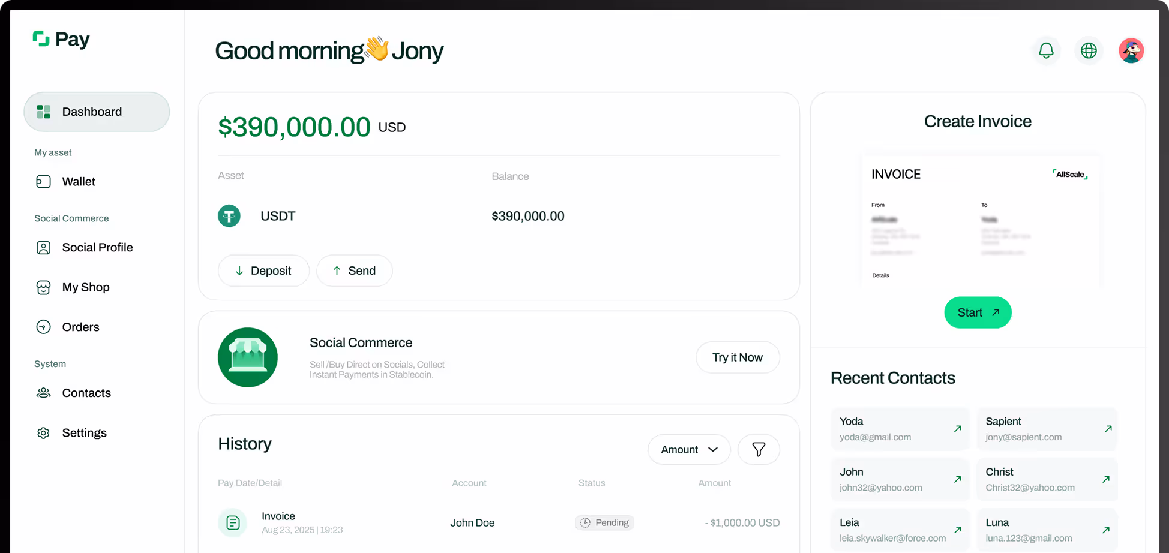This screenshot has width=1169, height=553.
Task: Open arrow icon for Luna contact
Action: 1106,530
